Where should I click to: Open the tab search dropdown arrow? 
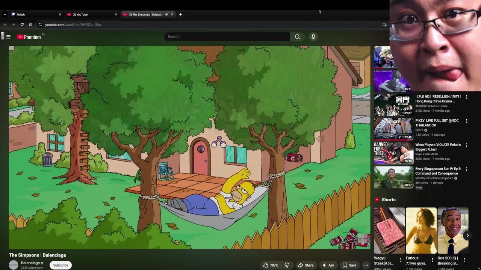pyautogui.click(x=5, y=15)
